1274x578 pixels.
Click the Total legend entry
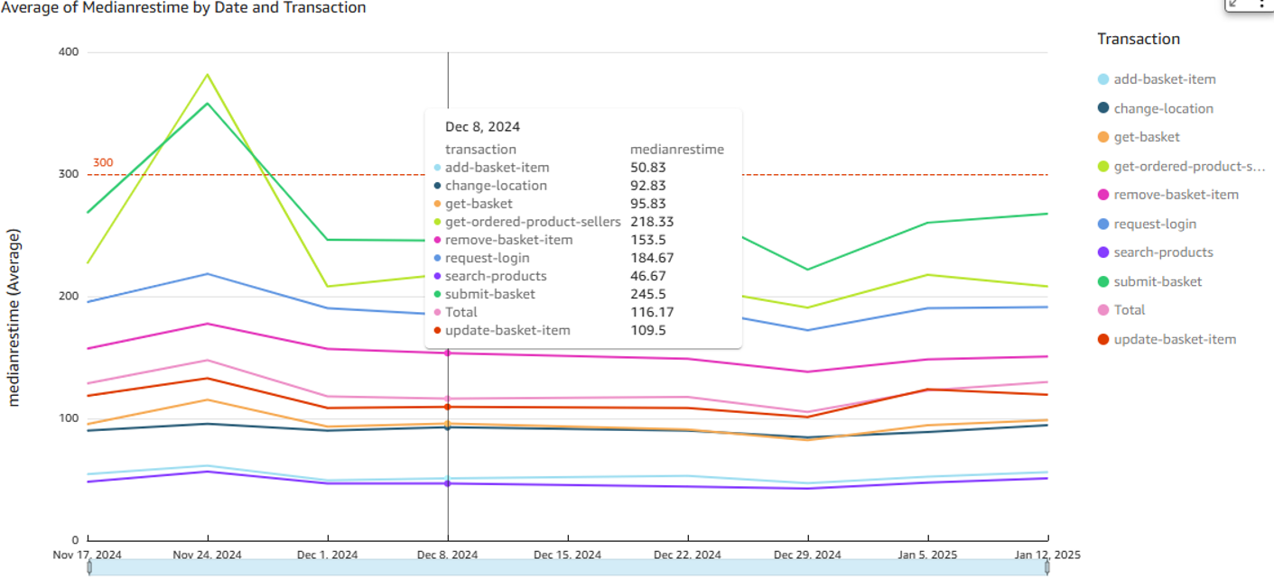point(1129,310)
